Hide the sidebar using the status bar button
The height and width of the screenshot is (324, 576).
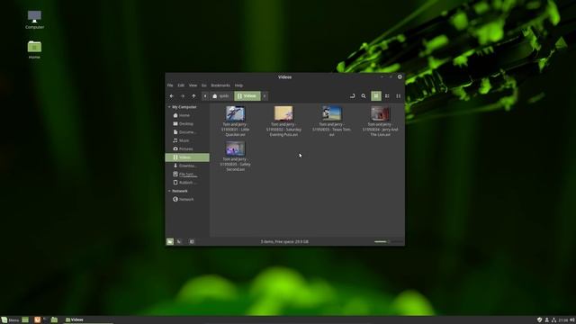pyautogui.click(x=192, y=241)
